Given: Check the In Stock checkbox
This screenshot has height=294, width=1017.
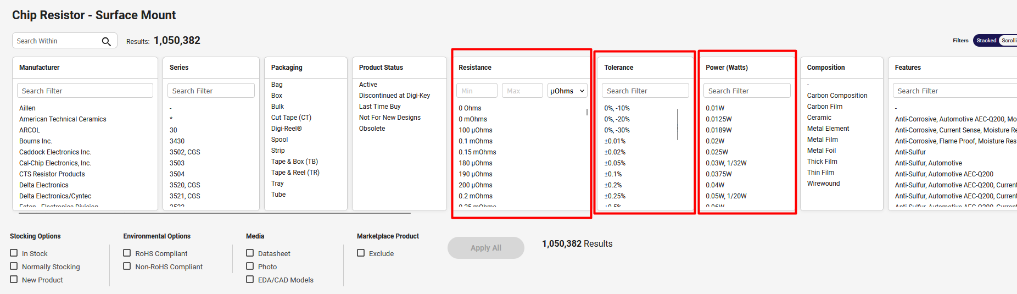Looking at the screenshot, I should [14, 253].
